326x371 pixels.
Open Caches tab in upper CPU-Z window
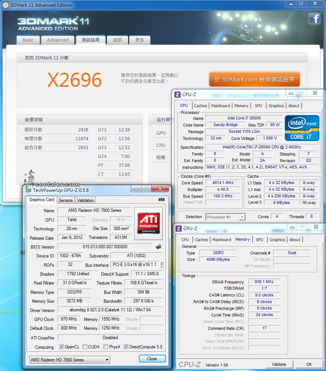click(200, 106)
